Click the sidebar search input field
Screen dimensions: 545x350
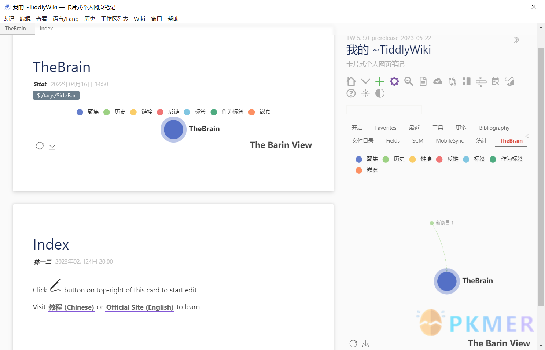point(384,110)
